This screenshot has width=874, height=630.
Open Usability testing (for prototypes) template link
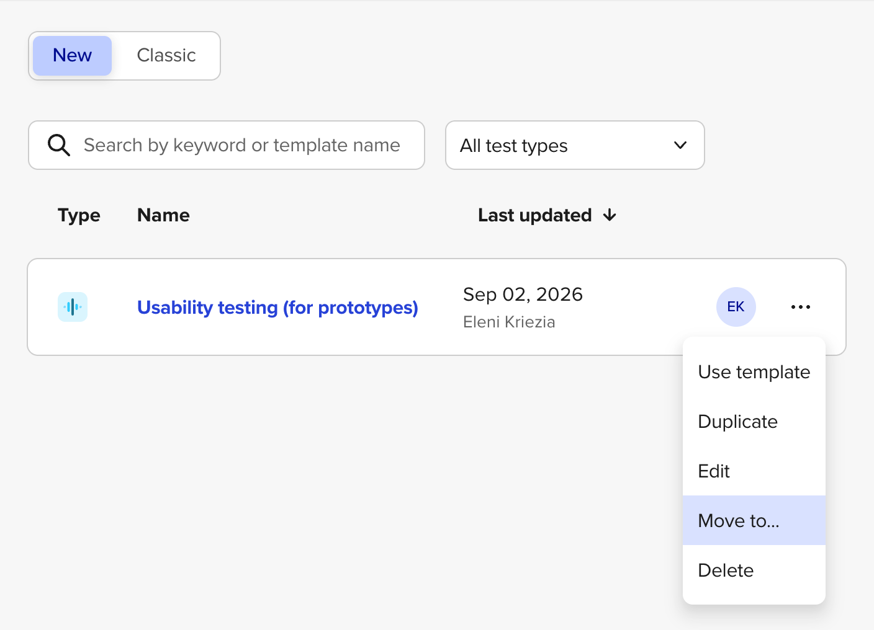277,308
